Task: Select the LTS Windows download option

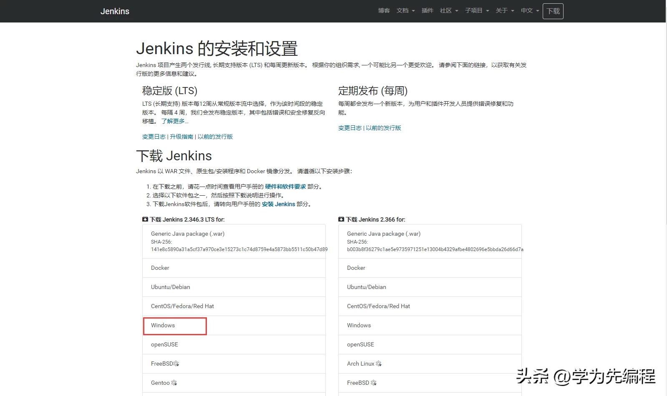Action: click(x=234, y=325)
